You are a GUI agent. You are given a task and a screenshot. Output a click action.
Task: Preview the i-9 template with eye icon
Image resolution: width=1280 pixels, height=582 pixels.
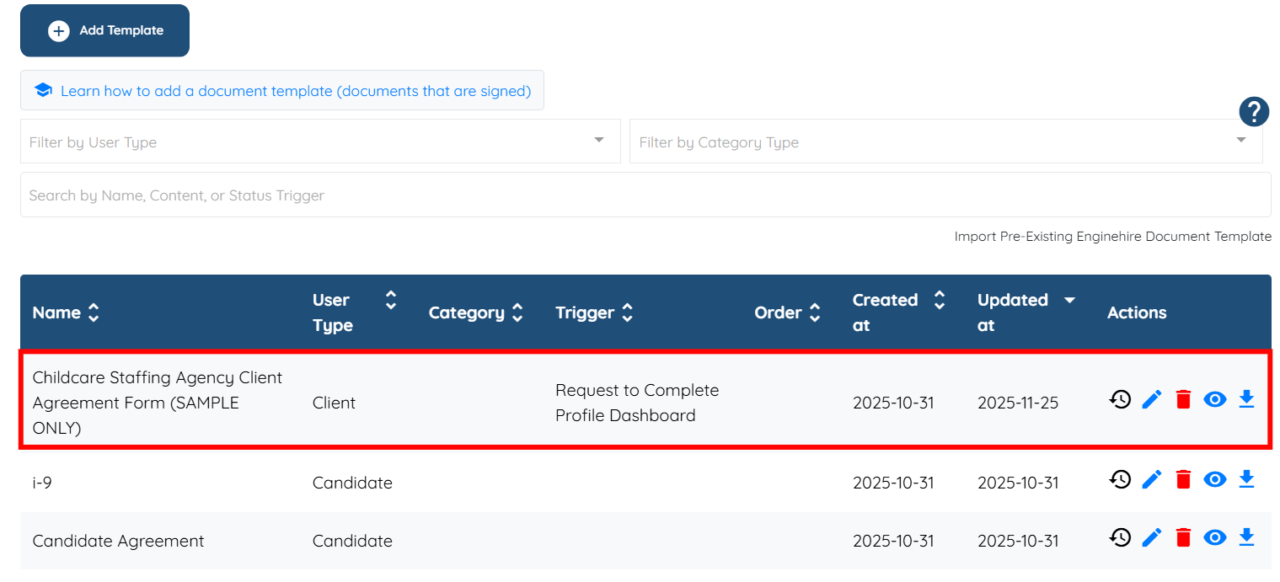coord(1214,479)
